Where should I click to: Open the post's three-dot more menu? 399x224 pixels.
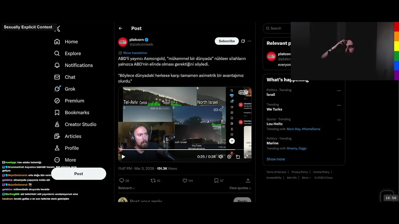pos(249,41)
